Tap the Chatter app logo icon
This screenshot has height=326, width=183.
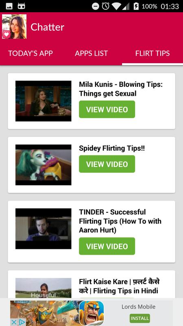(14, 26)
